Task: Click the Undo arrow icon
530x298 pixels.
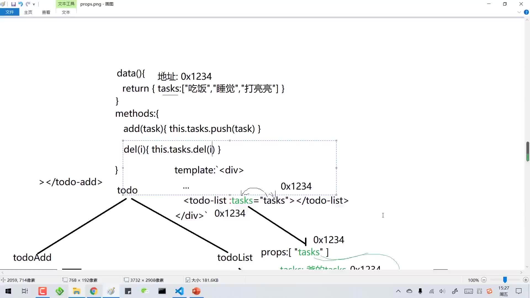Action: tap(21, 4)
